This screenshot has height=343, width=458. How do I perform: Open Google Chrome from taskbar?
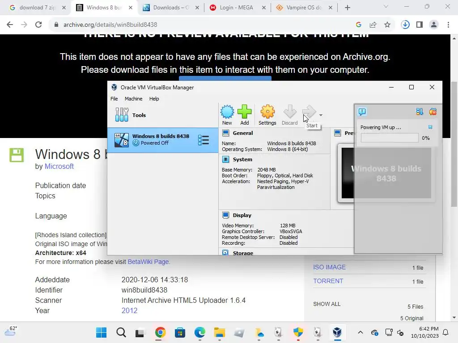161,332
